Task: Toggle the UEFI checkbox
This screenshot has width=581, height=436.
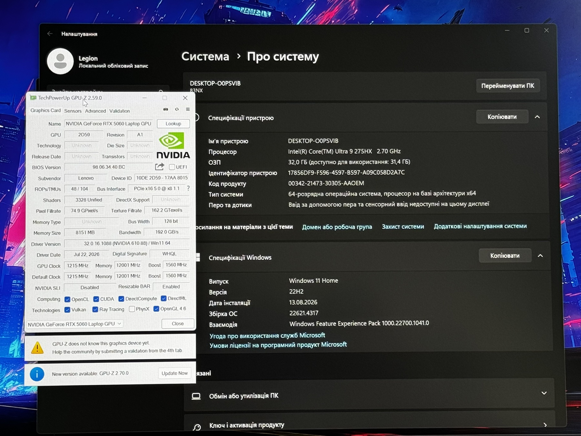Action: [x=172, y=167]
